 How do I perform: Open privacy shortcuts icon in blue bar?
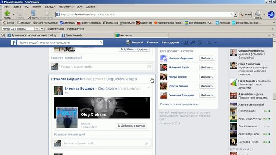[x=210, y=43]
